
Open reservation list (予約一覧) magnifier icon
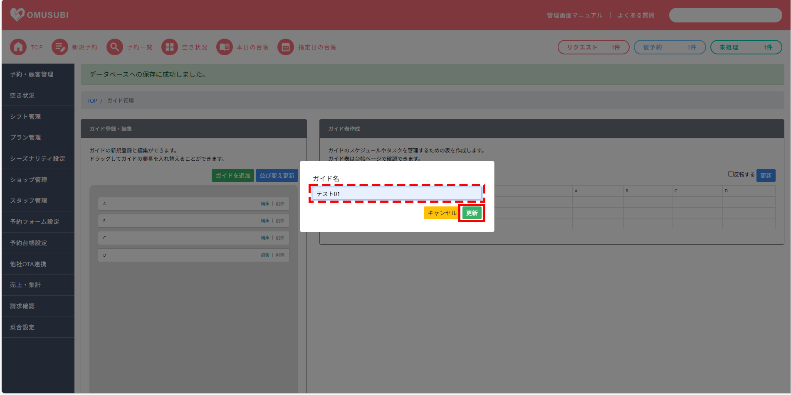115,47
